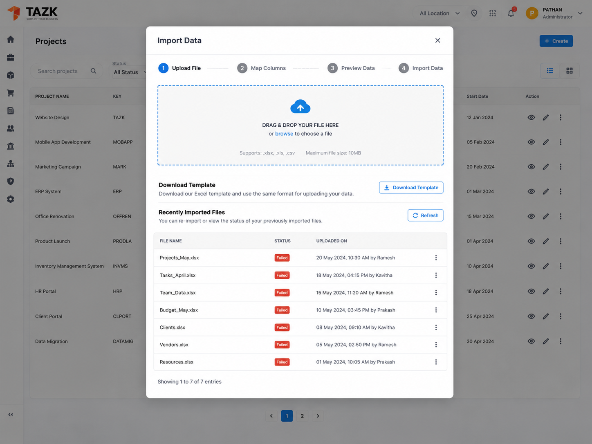
Task: Open the All Location dropdown
Action: click(x=440, y=13)
